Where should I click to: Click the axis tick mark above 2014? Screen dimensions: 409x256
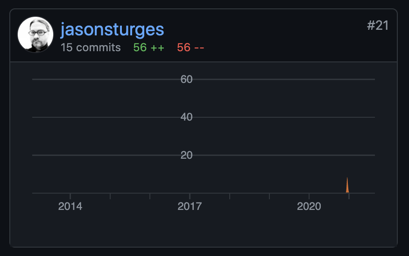70,196
